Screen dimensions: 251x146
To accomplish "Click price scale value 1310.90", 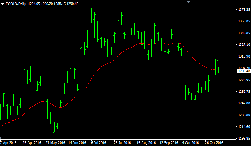I will [244, 56].
